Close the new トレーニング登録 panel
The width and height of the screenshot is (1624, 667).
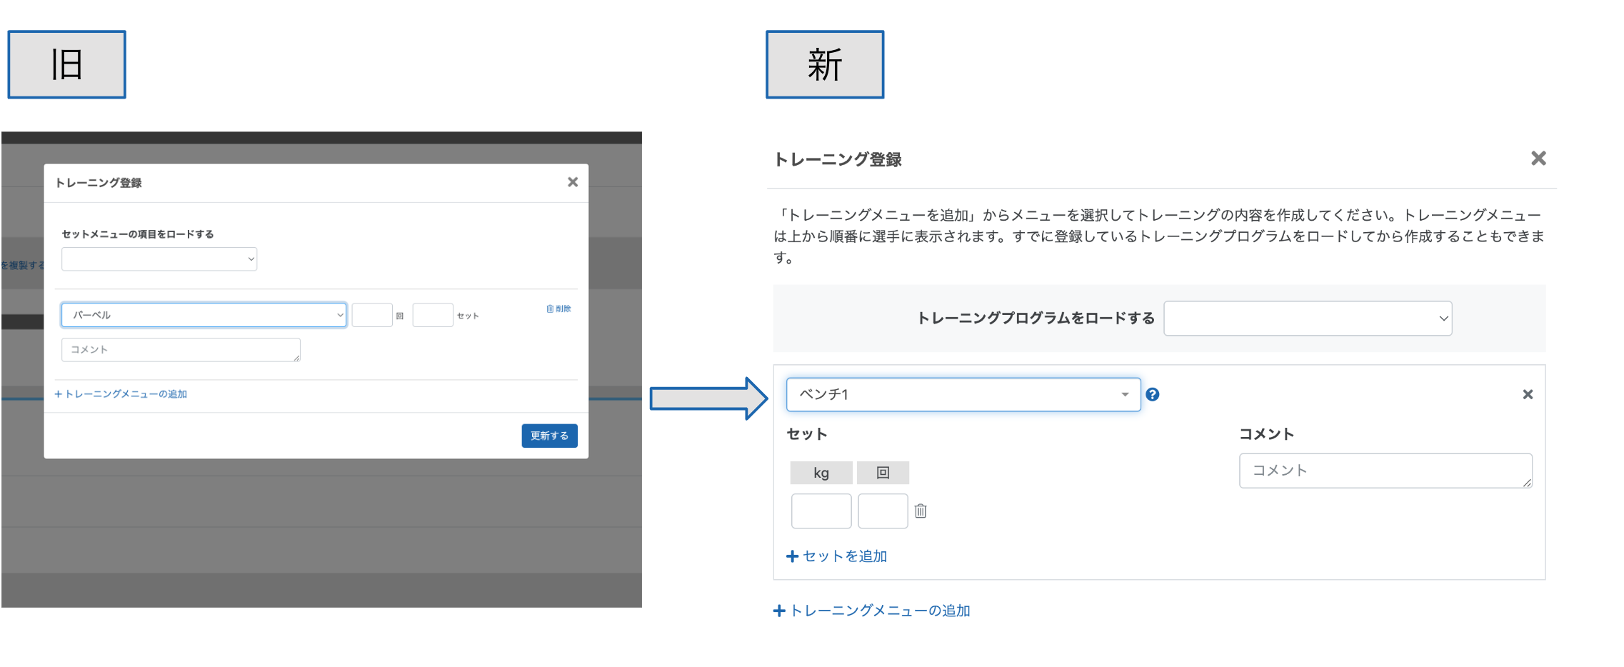pyautogui.click(x=1538, y=159)
